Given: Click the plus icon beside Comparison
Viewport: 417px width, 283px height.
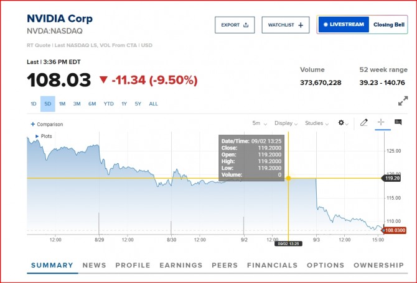Looking at the screenshot, I should pyautogui.click(x=32, y=124).
